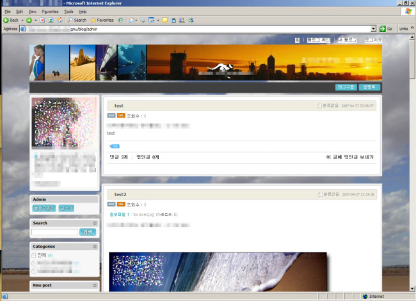Open the Favorites menu
This screenshot has height=301, width=416.
click(50, 12)
